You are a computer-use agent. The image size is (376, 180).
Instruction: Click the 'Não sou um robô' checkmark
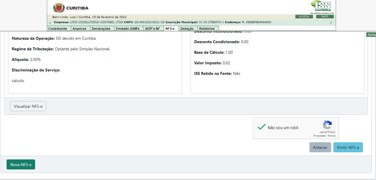pos(261,127)
